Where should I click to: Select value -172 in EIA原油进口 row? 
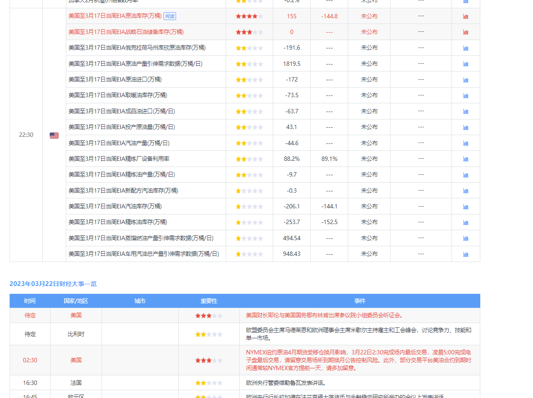292,79
